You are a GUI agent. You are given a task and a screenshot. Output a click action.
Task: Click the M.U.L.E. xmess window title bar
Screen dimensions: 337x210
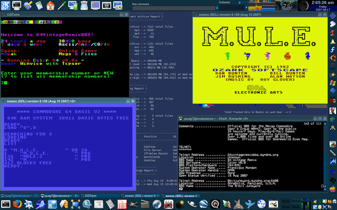pos(260,15)
